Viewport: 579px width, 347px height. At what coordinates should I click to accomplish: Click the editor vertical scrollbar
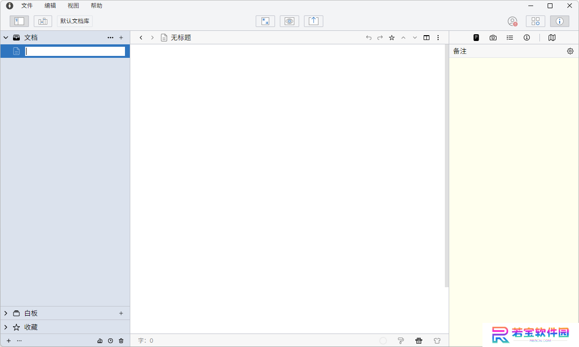coord(447,166)
